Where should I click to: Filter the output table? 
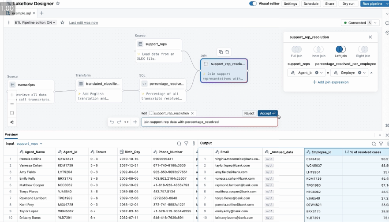(x=381, y=144)
